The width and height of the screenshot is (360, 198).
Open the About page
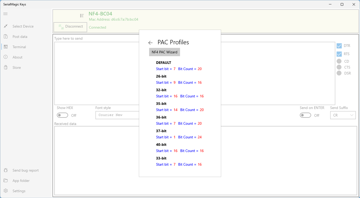pyautogui.click(x=26, y=57)
